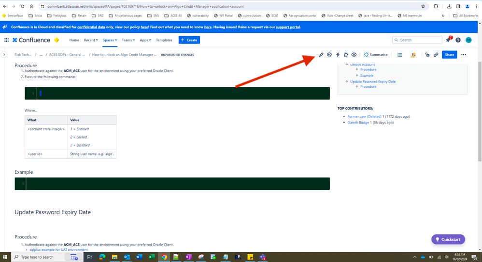
Task: Click the Summarise AI button
Action: pyautogui.click(x=376, y=55)
